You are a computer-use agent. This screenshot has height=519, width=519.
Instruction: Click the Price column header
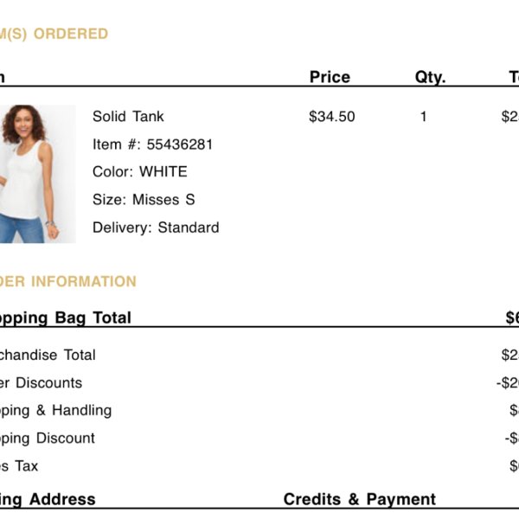tap(330, 77)
